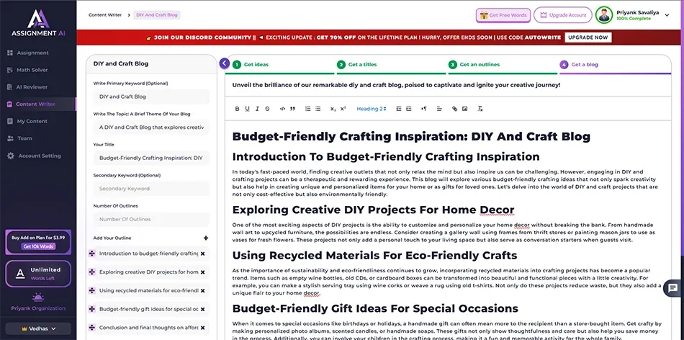Click the Secondary Keyword input field

pos(150,189)
